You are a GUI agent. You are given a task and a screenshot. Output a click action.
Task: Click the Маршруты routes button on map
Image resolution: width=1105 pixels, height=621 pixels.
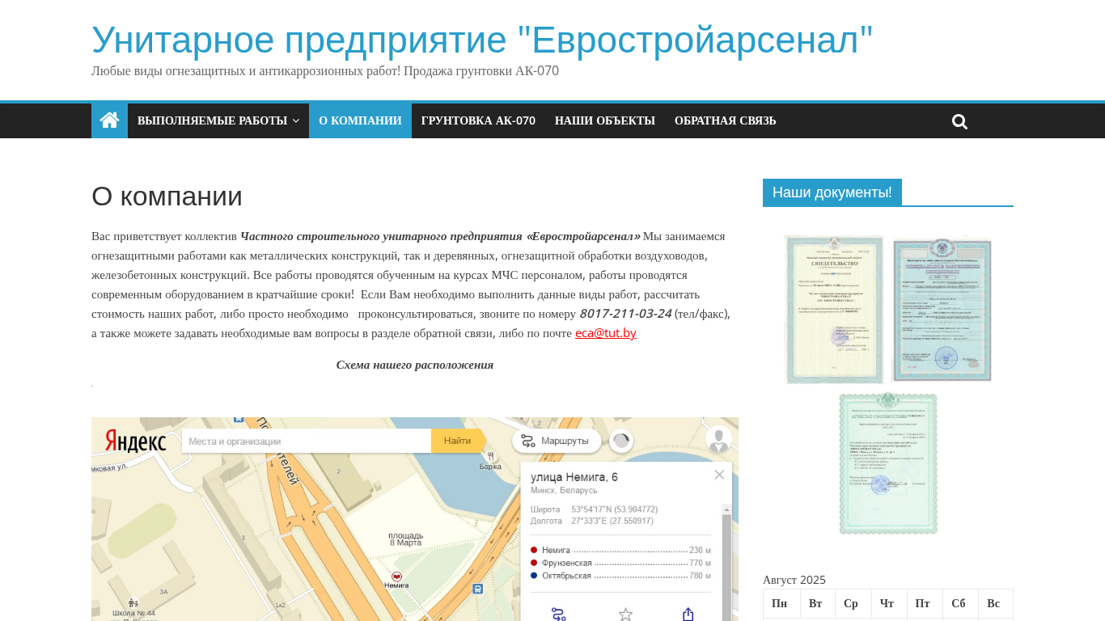pos(557,441)
